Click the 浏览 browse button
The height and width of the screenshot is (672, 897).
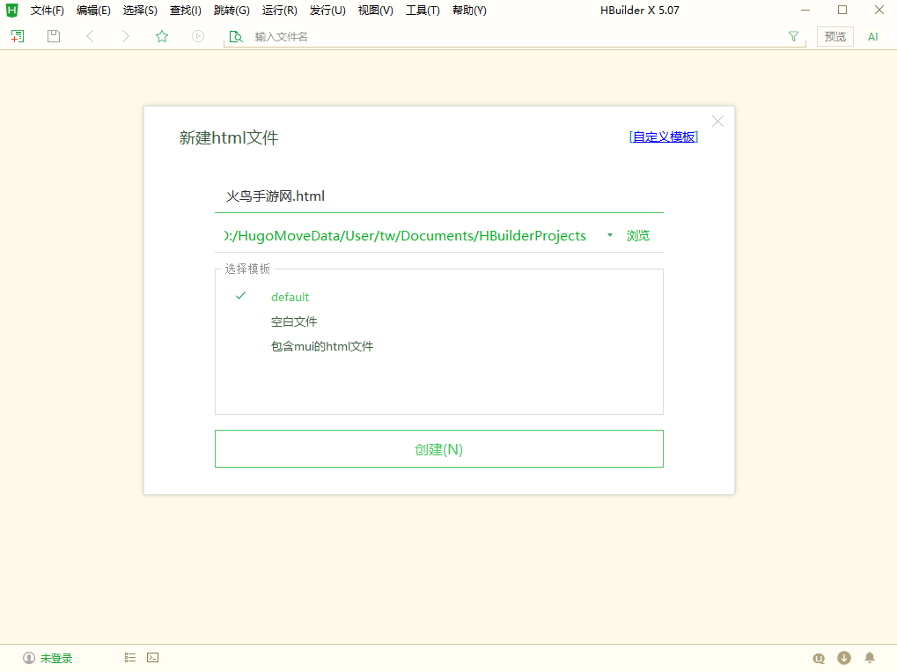(638, 236)
